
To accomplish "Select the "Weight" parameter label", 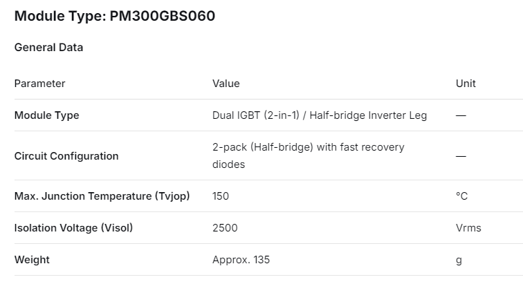I will [x=32, y=260].
